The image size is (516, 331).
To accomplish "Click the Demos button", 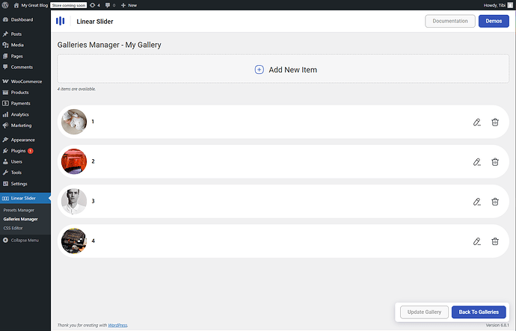I will 494,21.
